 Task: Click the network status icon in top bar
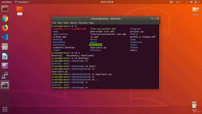click(x=187, y=2)
